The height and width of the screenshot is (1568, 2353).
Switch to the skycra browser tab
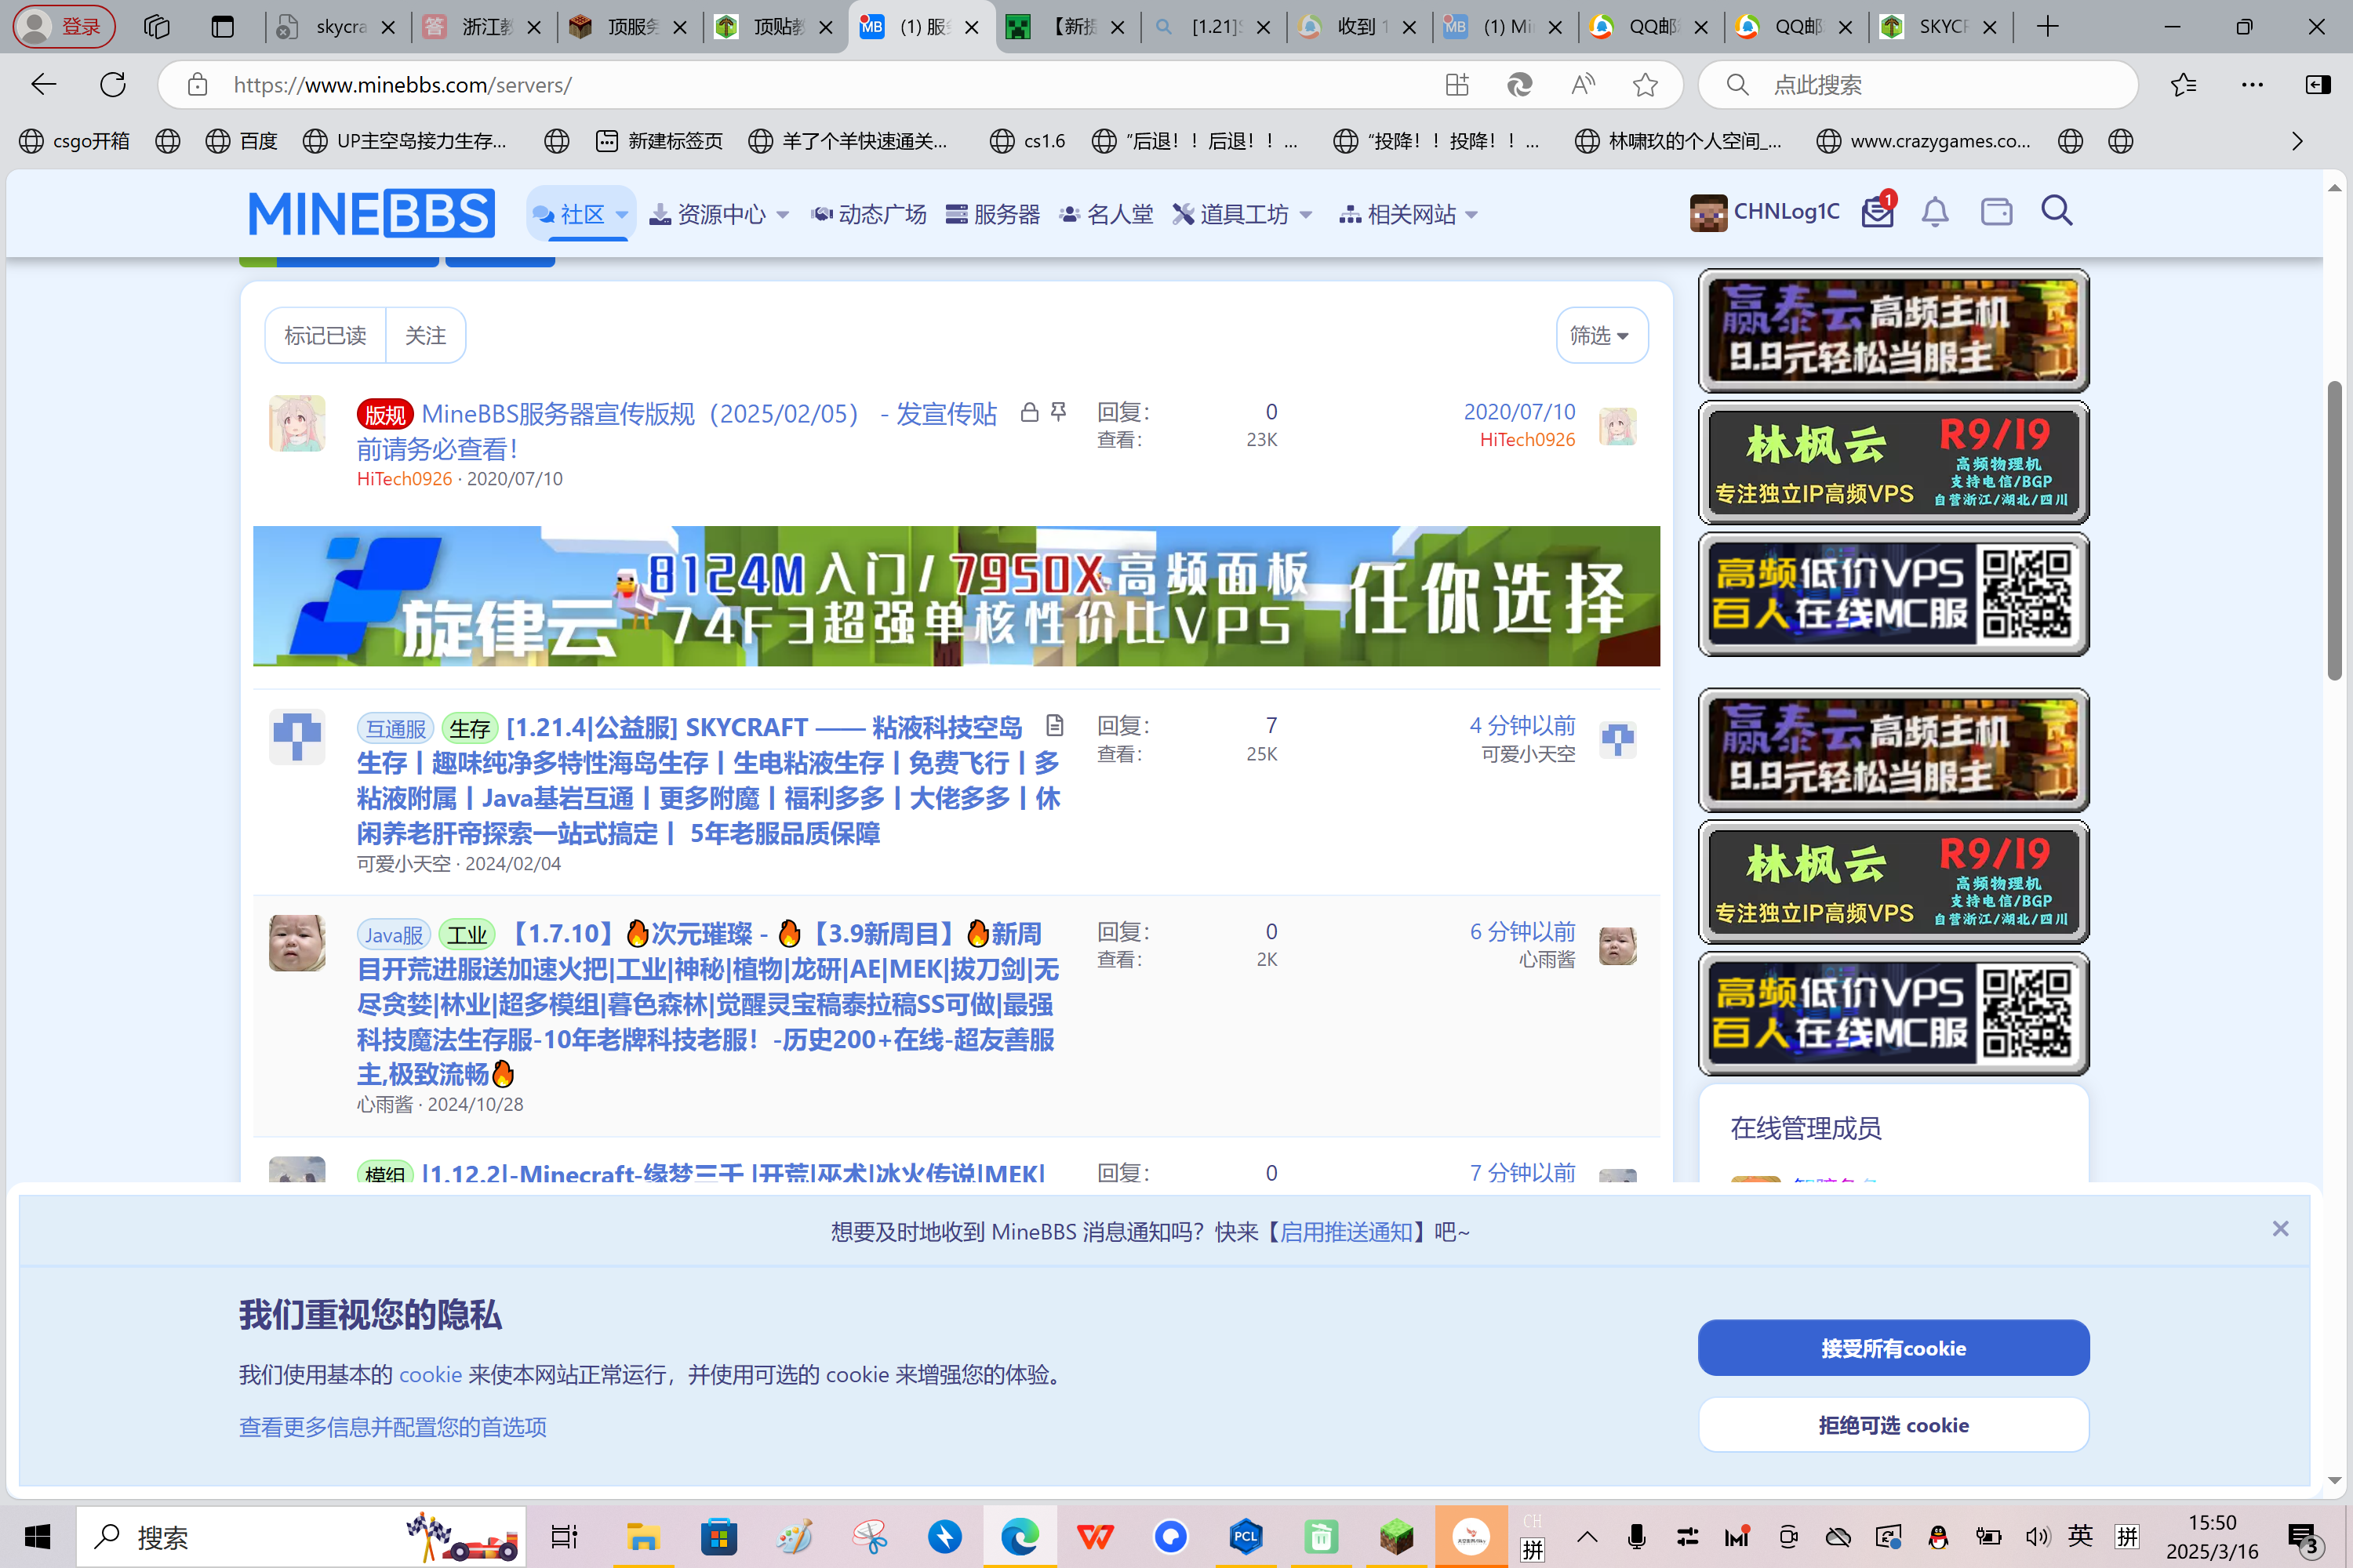pyautogui.click(x=337, y=27)
